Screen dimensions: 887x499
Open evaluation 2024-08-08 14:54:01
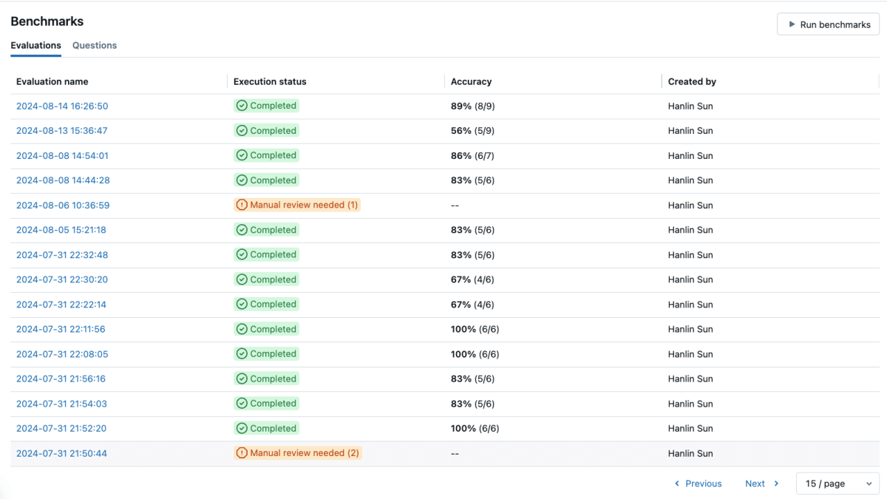pyautogui.click(x=62, y=155)
